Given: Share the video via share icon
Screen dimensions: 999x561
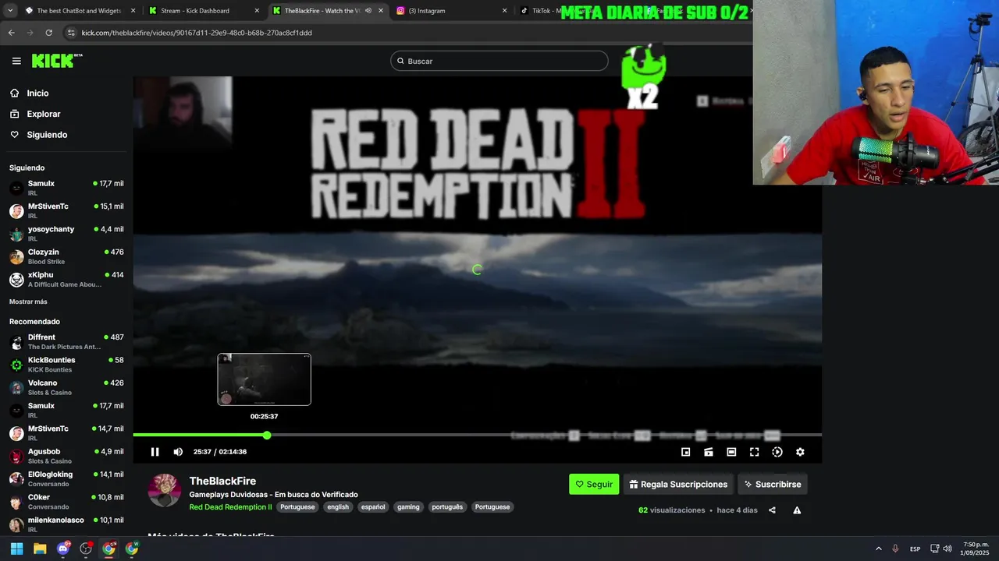Looking at the screenshot, I should coord(772,510).
